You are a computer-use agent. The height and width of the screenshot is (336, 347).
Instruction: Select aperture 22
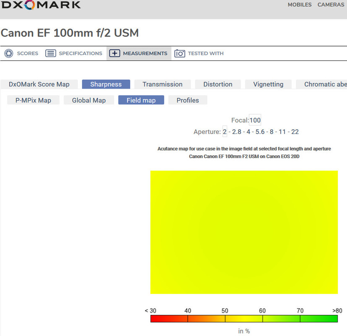tap(295, 132)
